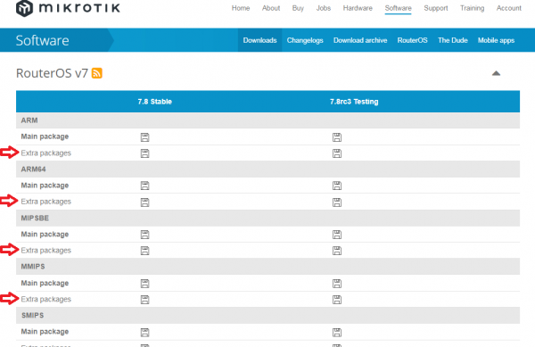Image resolution: width=535 pixels, height=347 pixels.
Task: Click the ARM Main package label
Action: [45, 136]
